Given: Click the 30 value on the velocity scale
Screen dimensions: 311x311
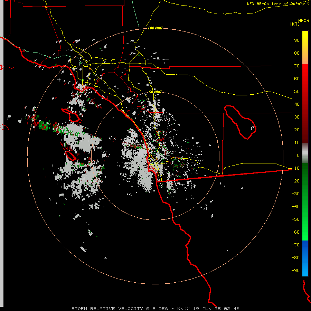Looking at the screenshot, I should pos(297,117).
